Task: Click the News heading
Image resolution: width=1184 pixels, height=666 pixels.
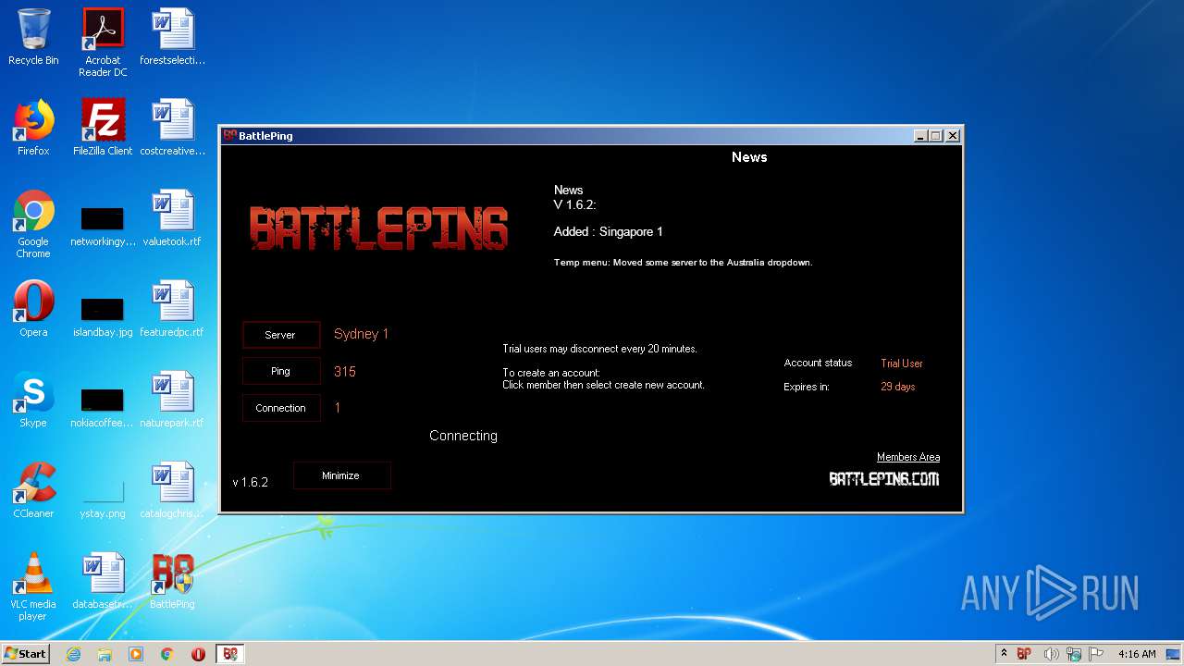Action: point(749,157)
